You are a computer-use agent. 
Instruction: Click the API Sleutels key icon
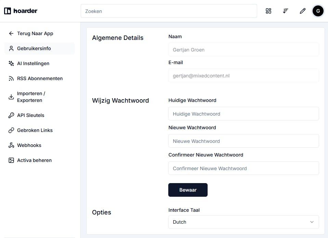coord(11,115)
